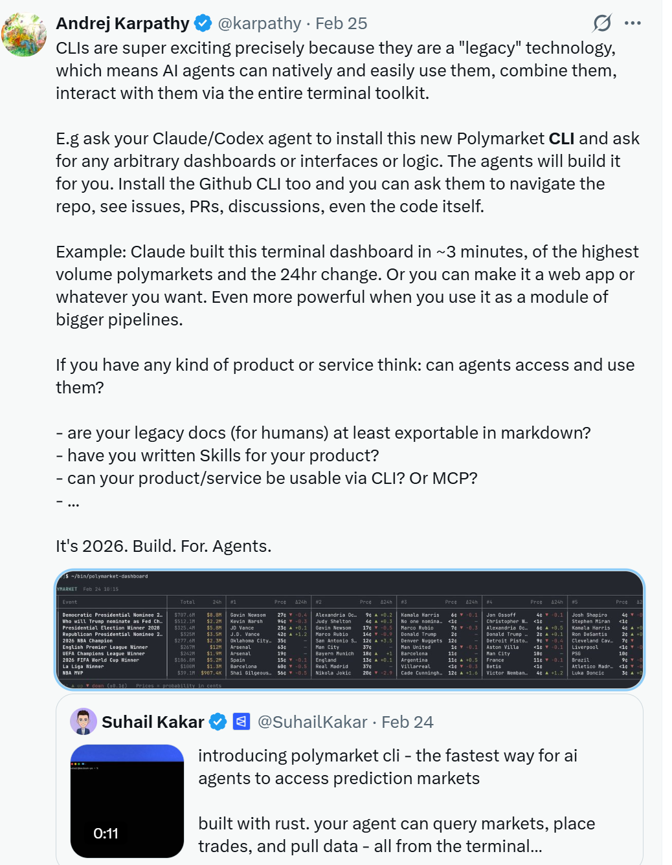Click the Feb 25 tweet timestamp
Screen dimensions: 672x865
341,23
